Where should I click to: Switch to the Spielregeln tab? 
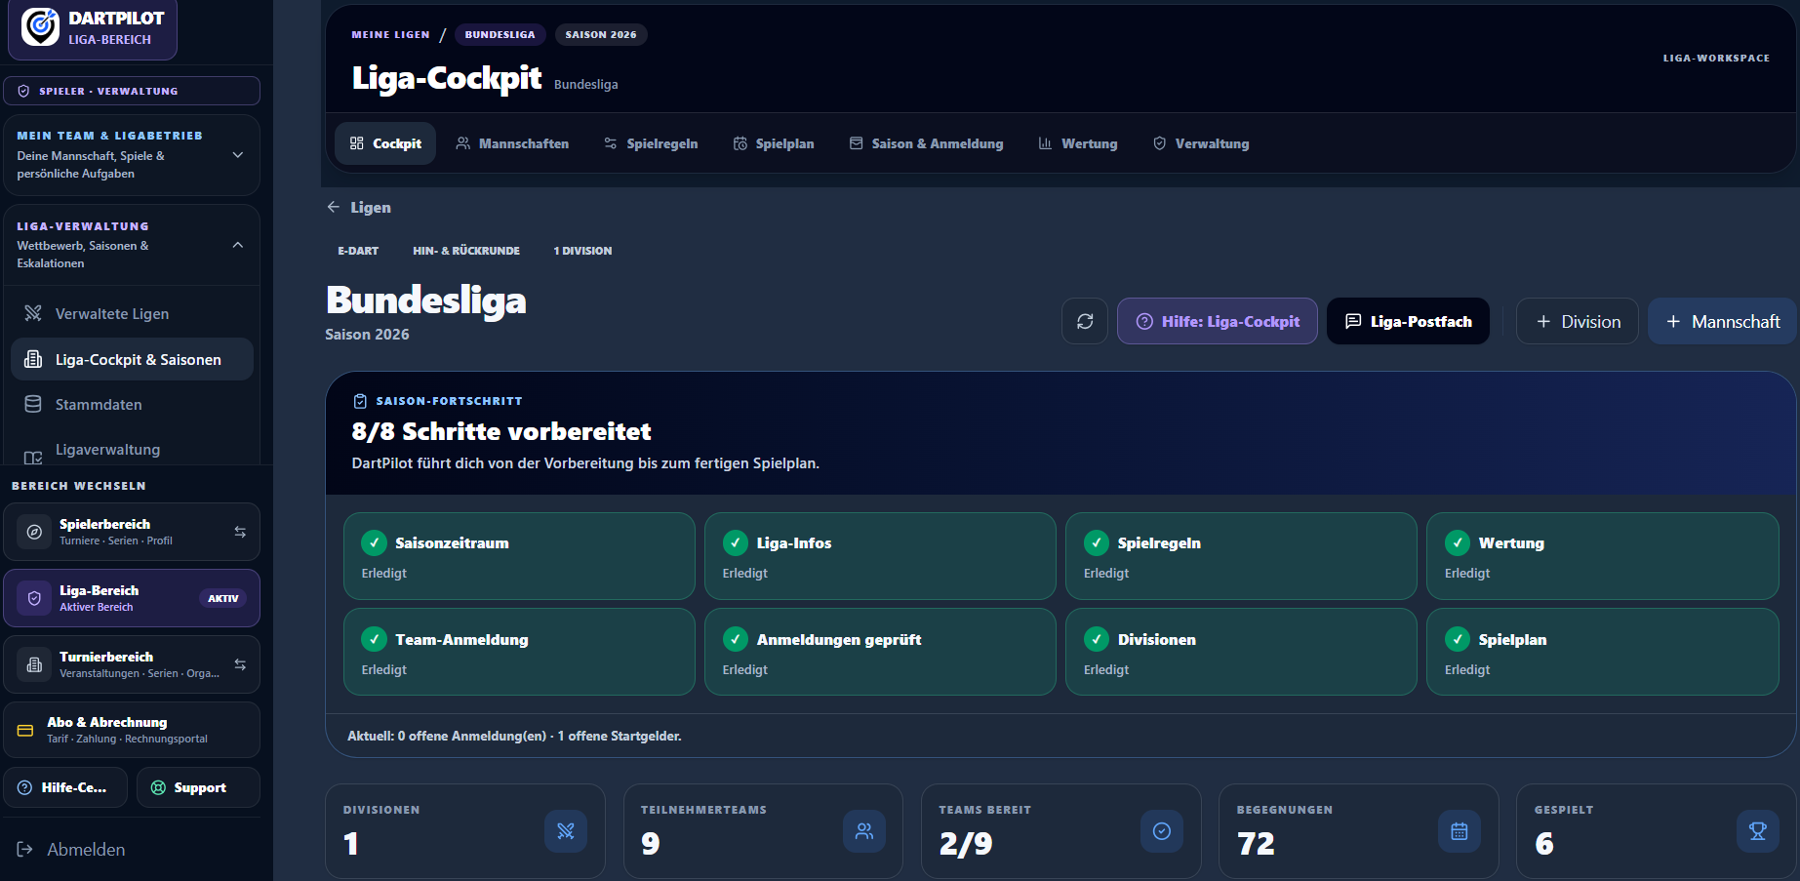click(651, 143)
